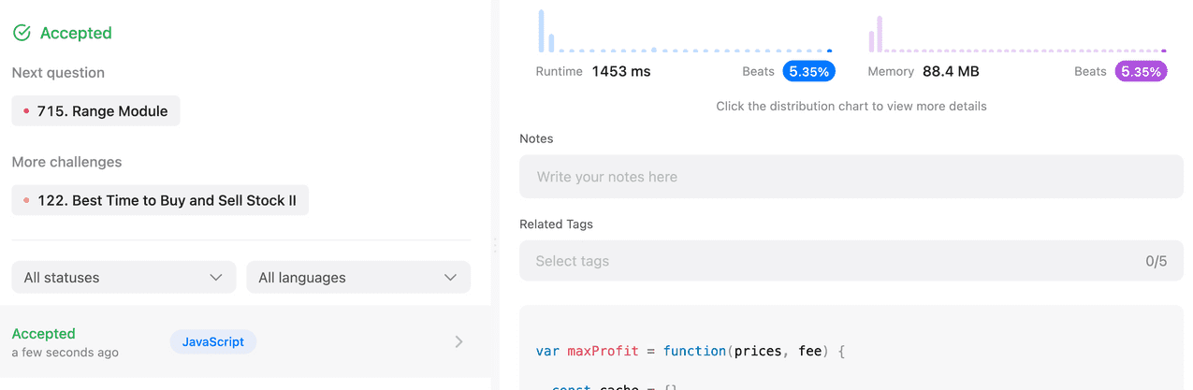Expand the All languages dropdown
This screenshot has height=390, width=1193.
(357, 278)
